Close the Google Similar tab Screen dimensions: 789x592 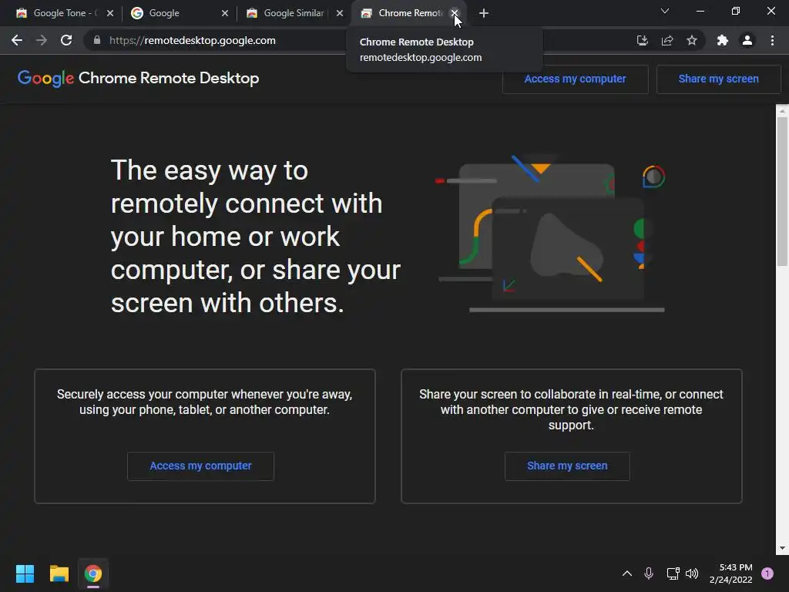pyautogui.click(x=340, y=13)
